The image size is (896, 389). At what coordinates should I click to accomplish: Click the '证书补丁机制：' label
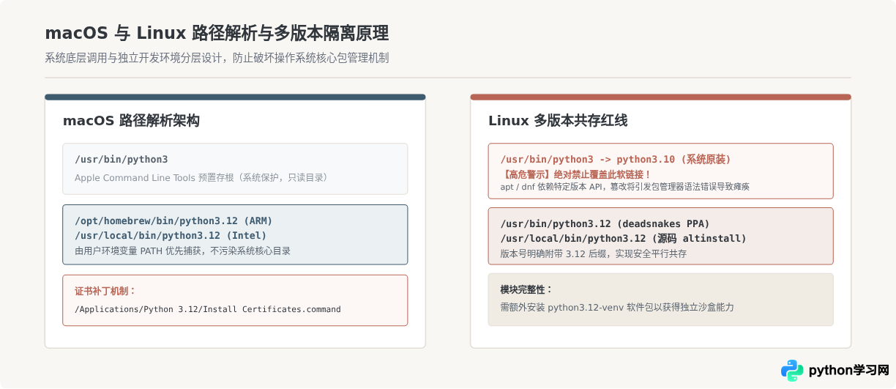tap(105, 291)
